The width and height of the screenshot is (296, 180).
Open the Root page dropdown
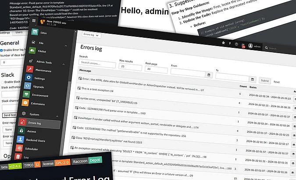tap(156, 69)
